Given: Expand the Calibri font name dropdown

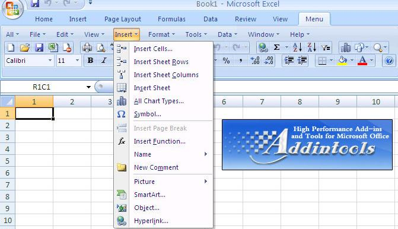Looking at the screenshot, I should [50, 61].
